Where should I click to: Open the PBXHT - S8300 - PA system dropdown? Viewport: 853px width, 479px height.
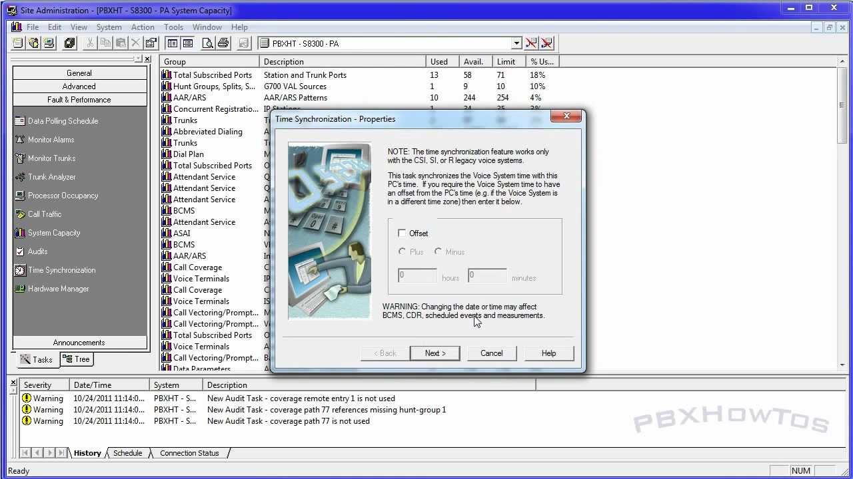(x=516, y=43)
